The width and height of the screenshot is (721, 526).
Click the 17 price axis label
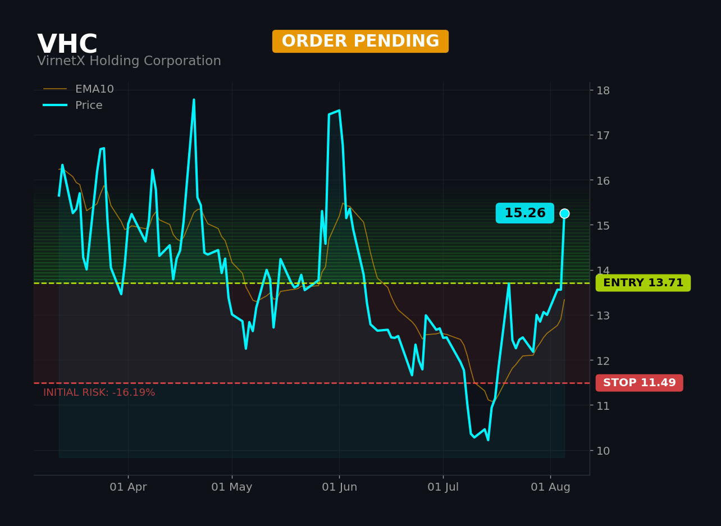(603, 135)
